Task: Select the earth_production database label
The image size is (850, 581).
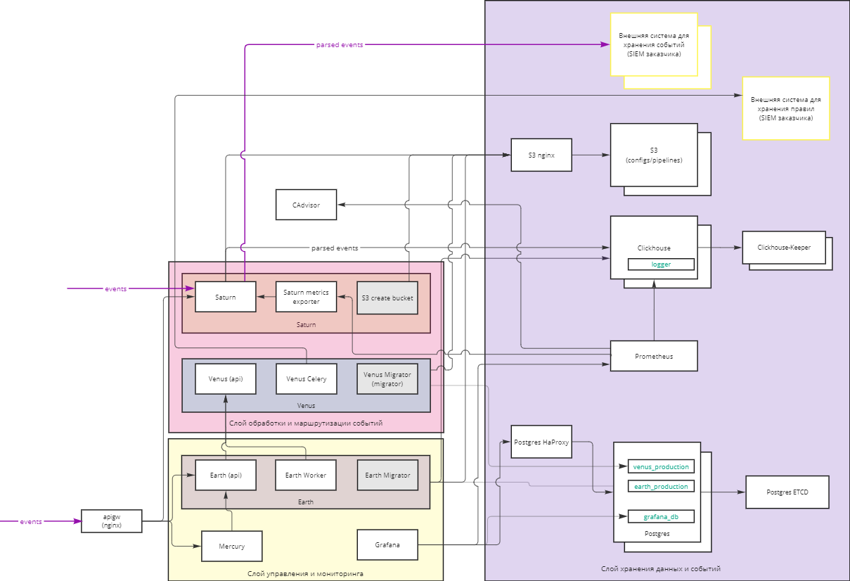Action: click(x=661, y=486)
